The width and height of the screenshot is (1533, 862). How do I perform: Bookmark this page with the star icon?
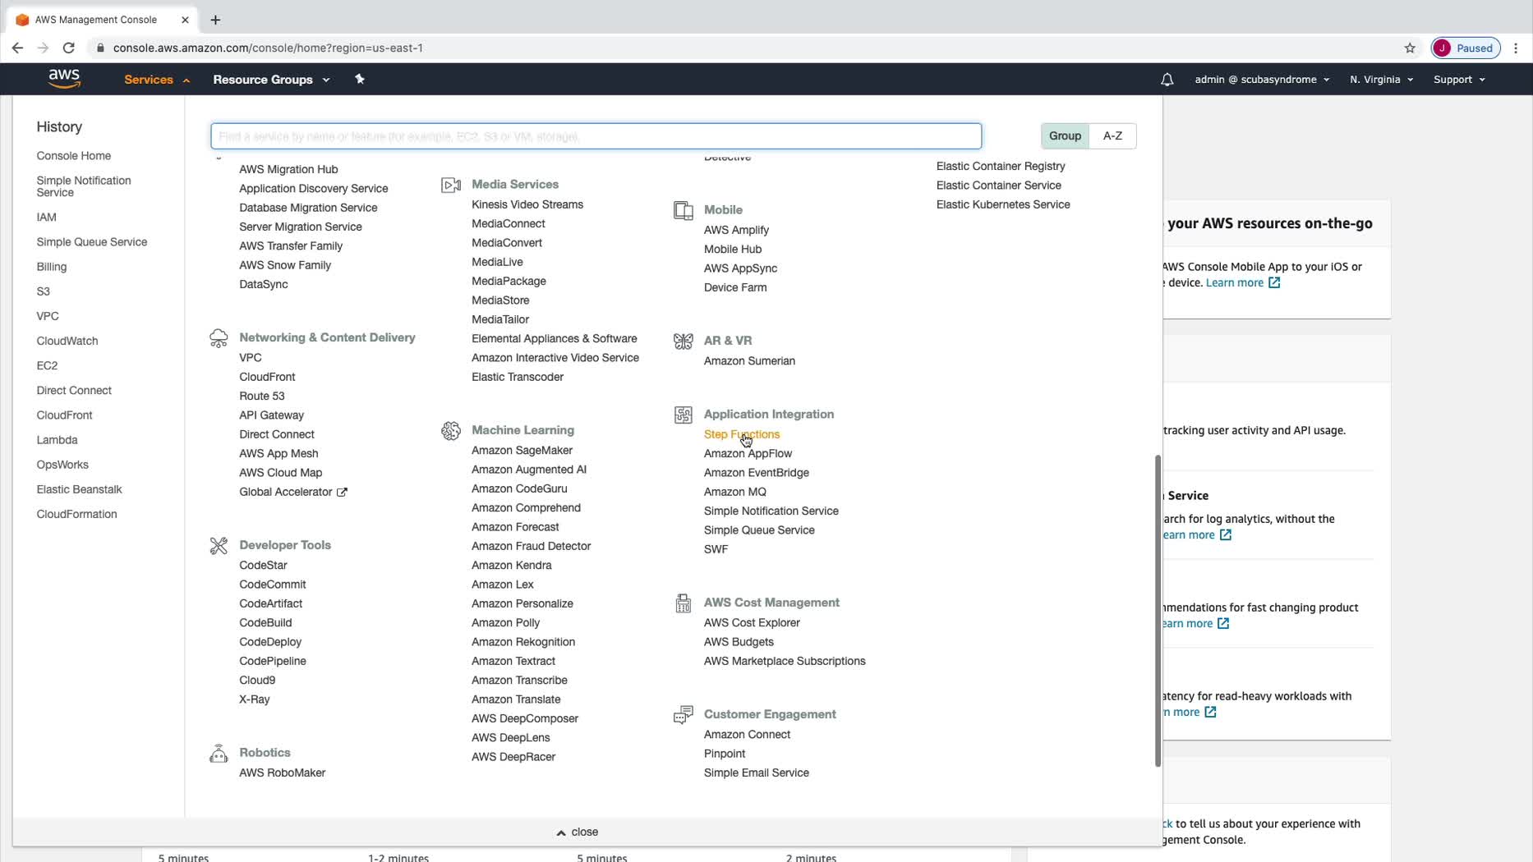(x=1410, y=48)
